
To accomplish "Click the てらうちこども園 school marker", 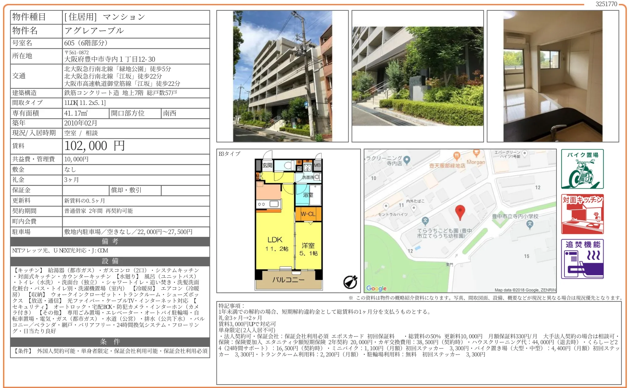I will [x=425, y=221].
